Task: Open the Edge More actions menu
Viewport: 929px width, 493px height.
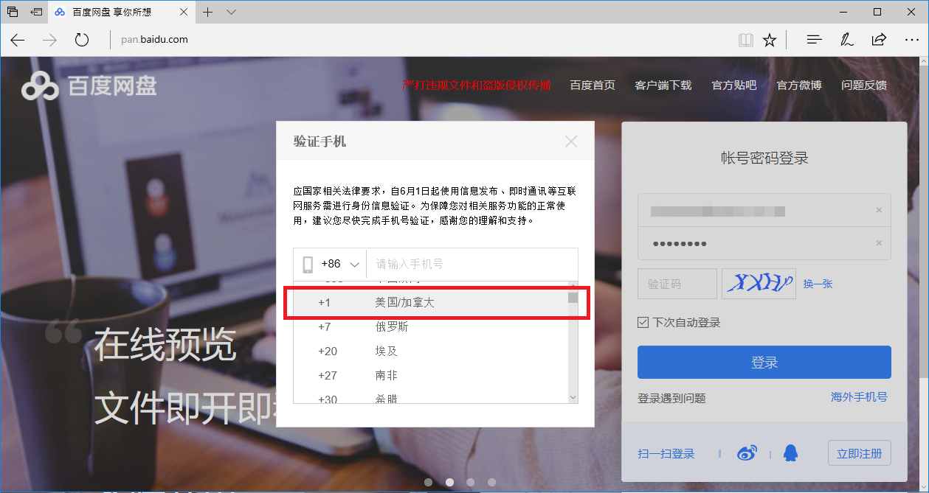Action: tap(911, 40)
